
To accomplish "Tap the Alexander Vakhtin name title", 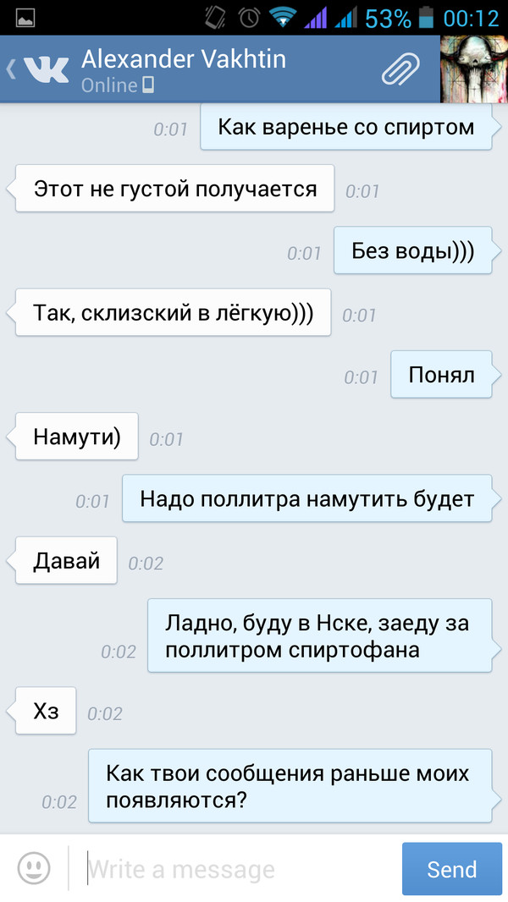I will pos(184,59).
